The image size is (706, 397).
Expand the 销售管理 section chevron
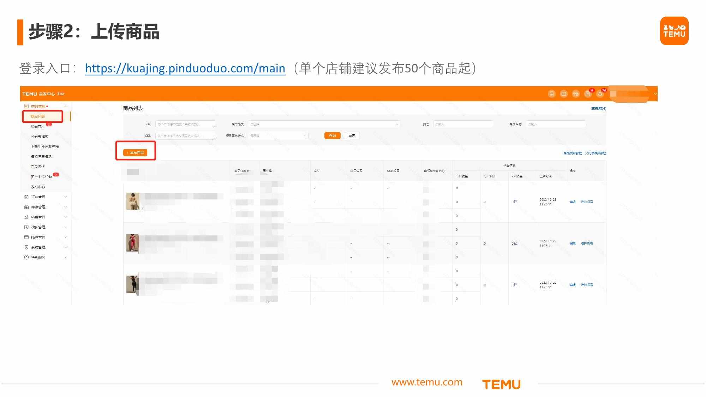click(65, 217)
